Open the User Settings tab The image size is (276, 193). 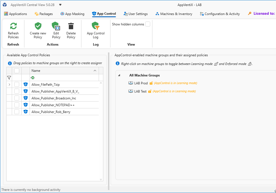136,14
